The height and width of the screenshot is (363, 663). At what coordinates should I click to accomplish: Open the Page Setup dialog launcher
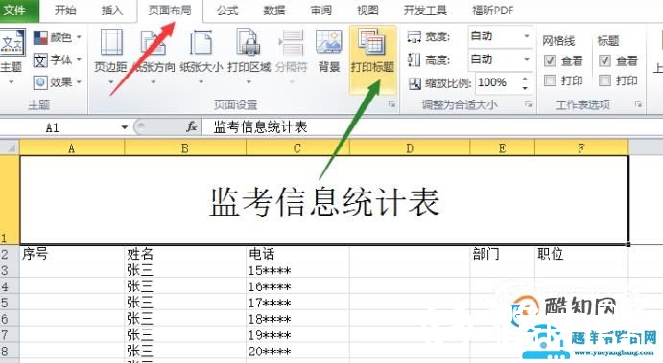pos(391,103)
